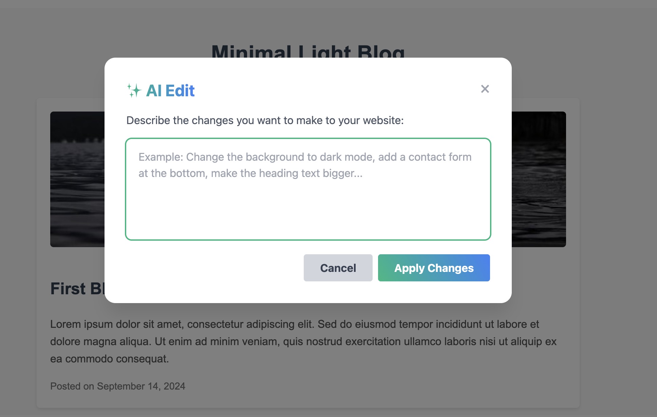657x417 pixels.
Task: Click the "Describe the changes" instruction label
Action: point(265,120)
